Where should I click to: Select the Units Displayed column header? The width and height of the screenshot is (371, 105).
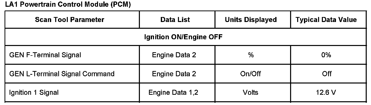pyautogui.click(x=251, y=20)
